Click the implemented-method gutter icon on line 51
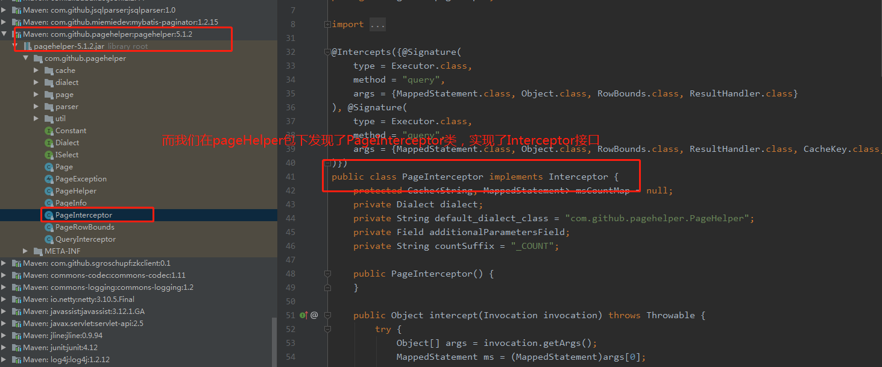The width and height of the screenshot is (882, 367). click(x=303, y=315)
